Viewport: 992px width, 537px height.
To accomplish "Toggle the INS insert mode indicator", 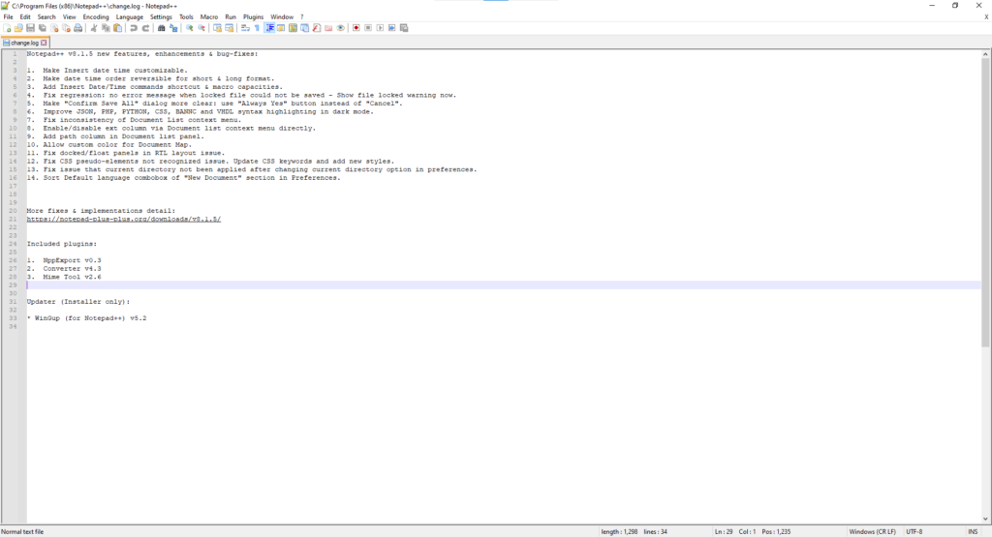I will pyautogui.click(x=973, y=532).
